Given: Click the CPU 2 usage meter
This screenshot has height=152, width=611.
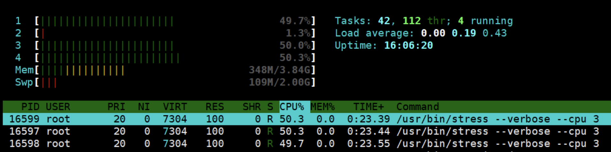Looking at the screenshot, I should (175, 33).
